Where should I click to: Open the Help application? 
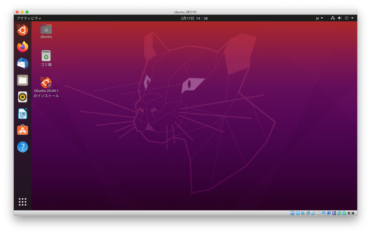coord(22,147)
